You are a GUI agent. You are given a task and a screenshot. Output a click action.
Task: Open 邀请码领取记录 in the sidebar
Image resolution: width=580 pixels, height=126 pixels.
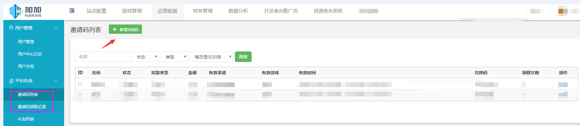tap(32, 107)
